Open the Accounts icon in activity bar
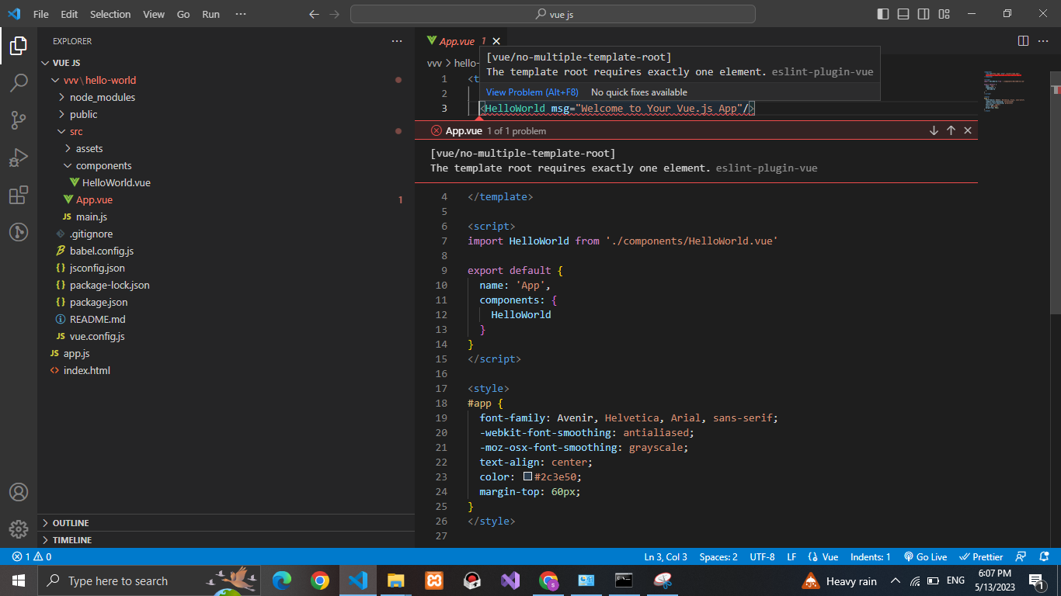This screenshot has width=1061, height=596. (x=19, y=492)
